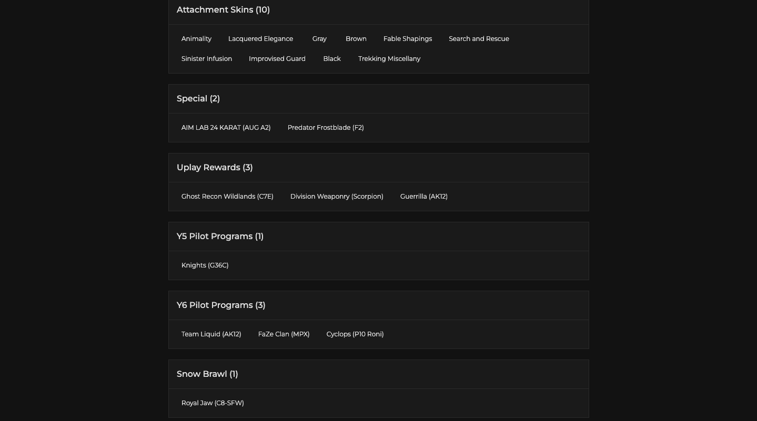The width and height of the screenshot is (757, 421).
Task: Click the Guerrilla (AK12) reward
Action: [423, 197]
